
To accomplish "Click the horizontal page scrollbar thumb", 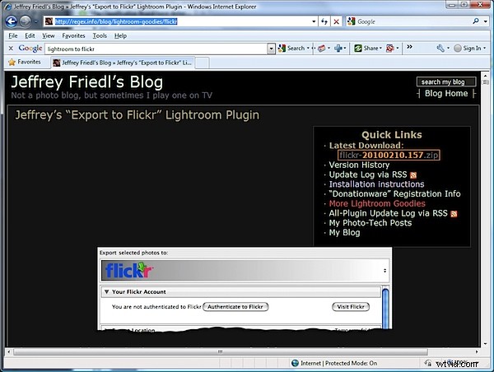I will point(221,351).
